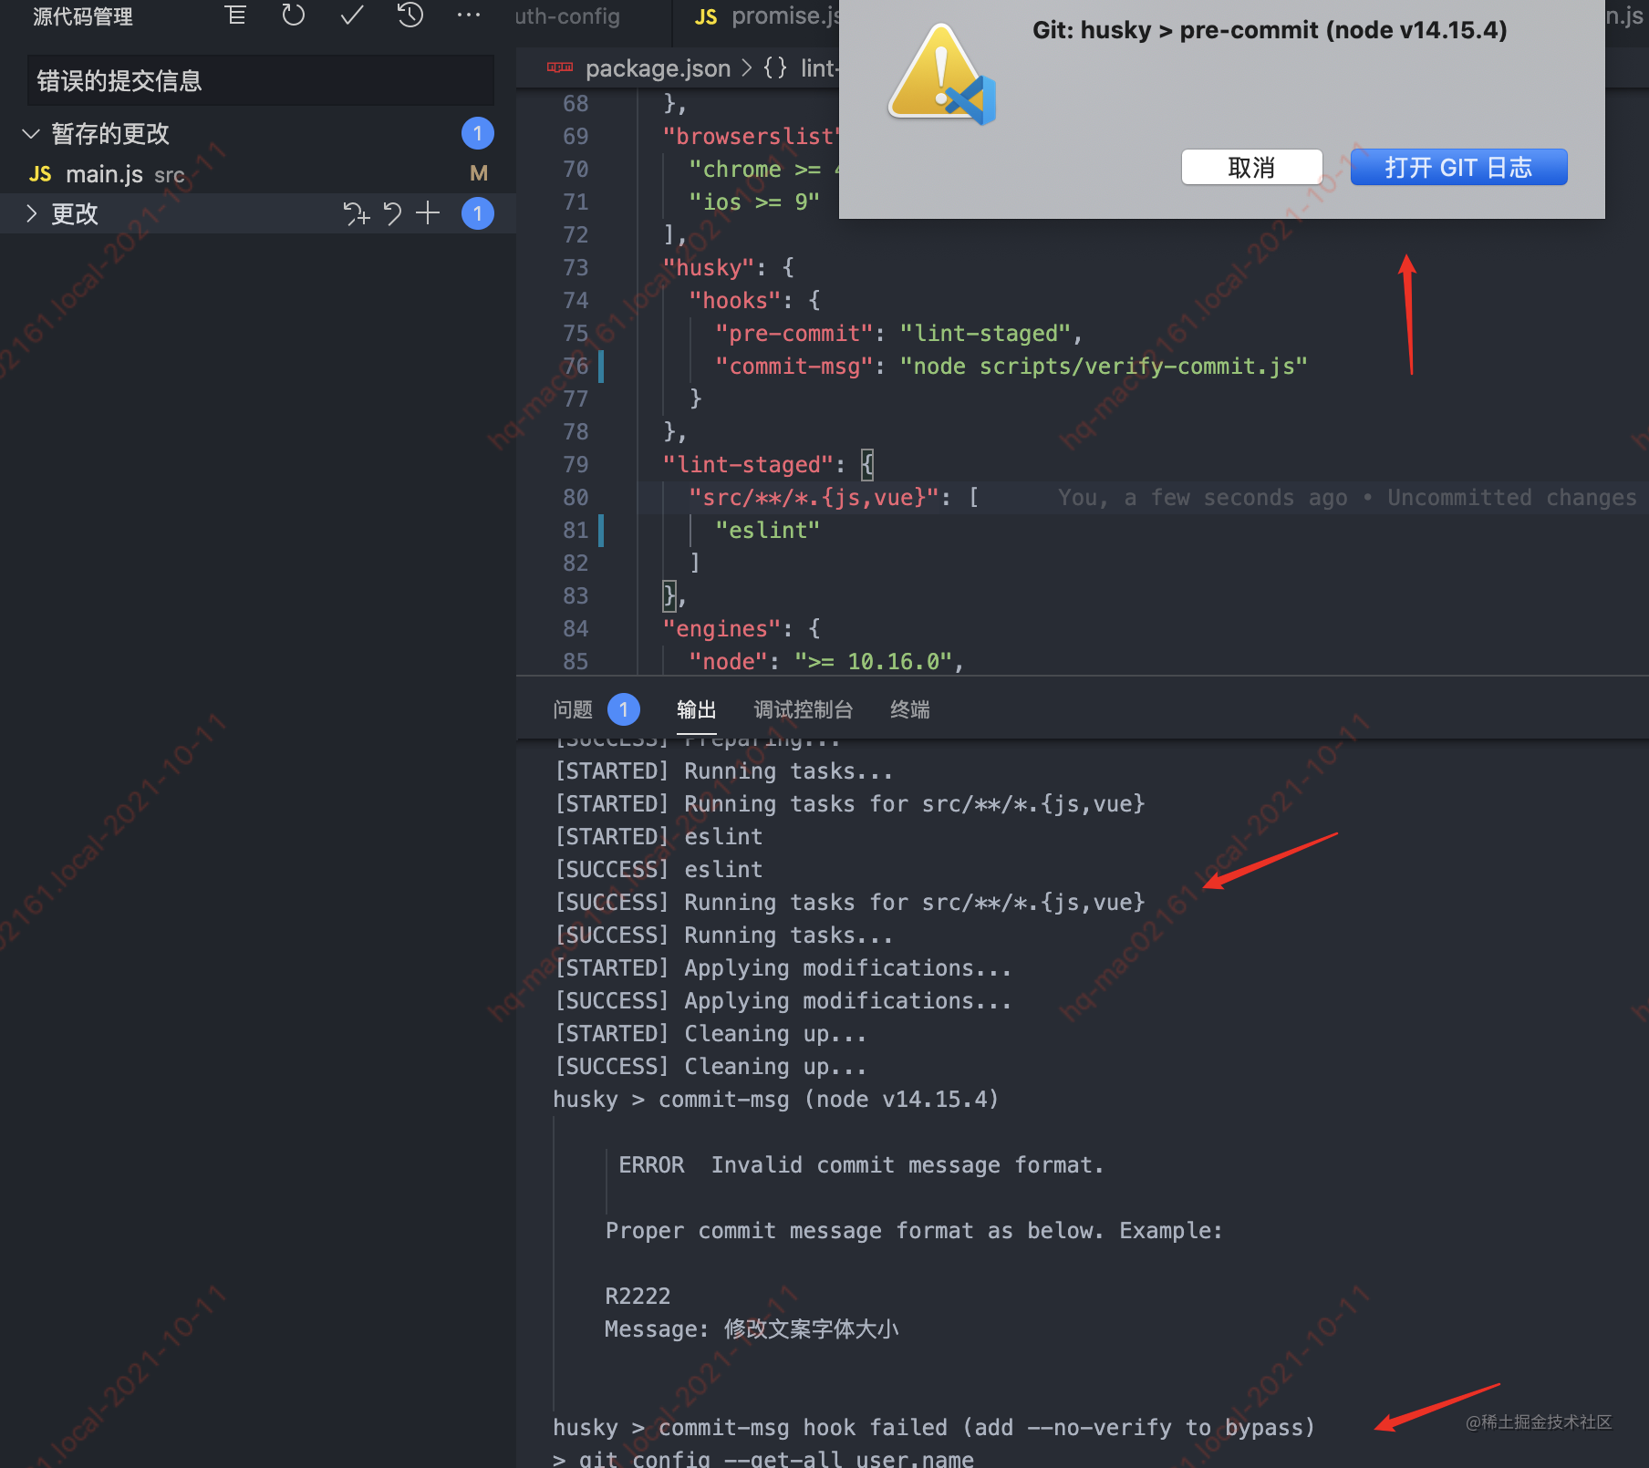The image size is (1649, 1468).
Task: Click 打开 GIT 日志 button
Action: point(1458,167)
